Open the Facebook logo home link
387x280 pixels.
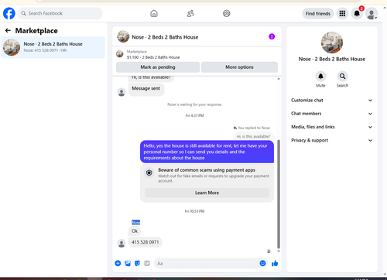(9, 13)
